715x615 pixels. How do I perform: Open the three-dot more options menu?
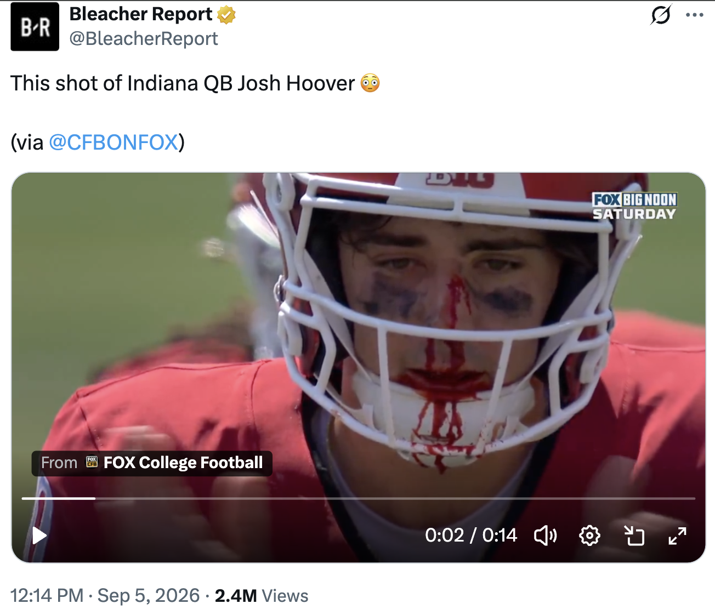(x=695, y=15)
